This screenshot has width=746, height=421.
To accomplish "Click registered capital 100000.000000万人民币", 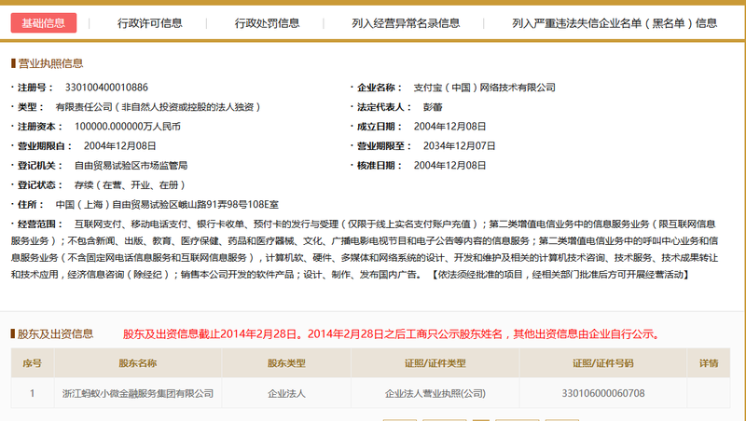I will pos(128,127).
